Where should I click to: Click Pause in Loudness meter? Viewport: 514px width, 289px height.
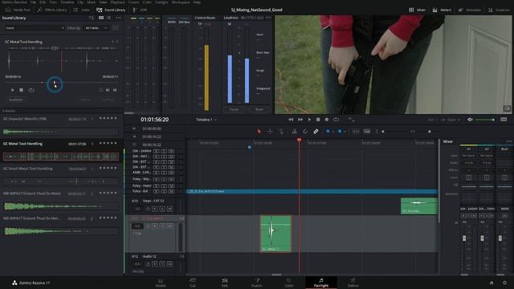click(234, 109)
